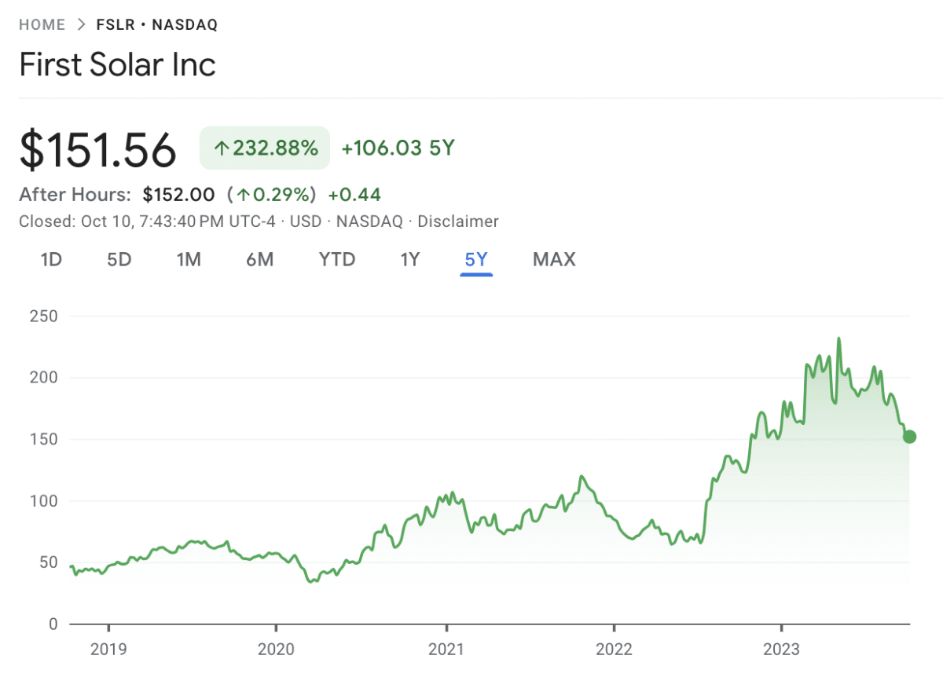
Task: Open the Disclaimer link
Action: tap(459, 221)
